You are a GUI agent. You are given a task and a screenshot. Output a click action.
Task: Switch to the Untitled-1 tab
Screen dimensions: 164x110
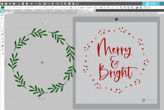click(8, 11)
